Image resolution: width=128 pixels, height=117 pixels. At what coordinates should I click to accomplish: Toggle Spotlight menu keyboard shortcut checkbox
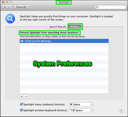click(21, 104)
